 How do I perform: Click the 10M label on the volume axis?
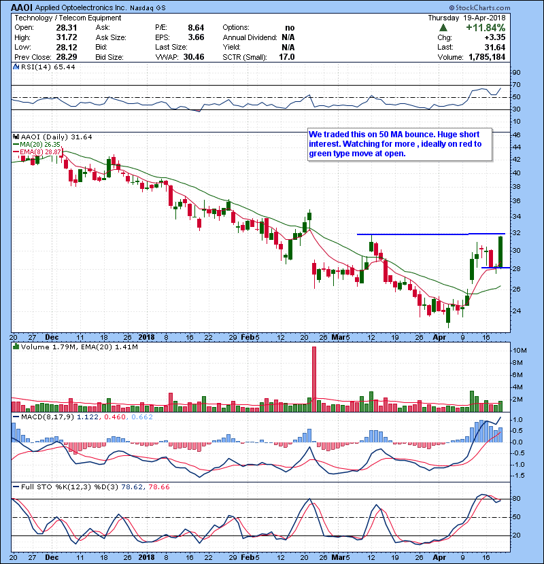point(520,351)
